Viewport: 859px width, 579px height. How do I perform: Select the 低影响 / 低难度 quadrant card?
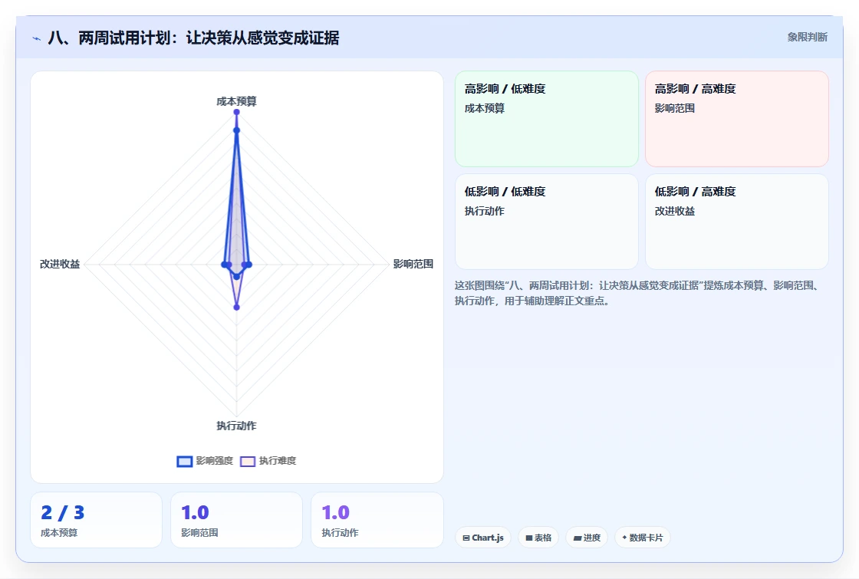coord(547,222)
